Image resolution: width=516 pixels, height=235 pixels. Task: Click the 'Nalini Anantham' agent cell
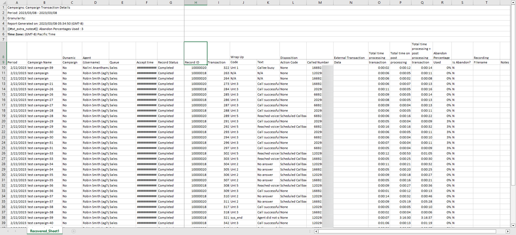pos(95,68)
